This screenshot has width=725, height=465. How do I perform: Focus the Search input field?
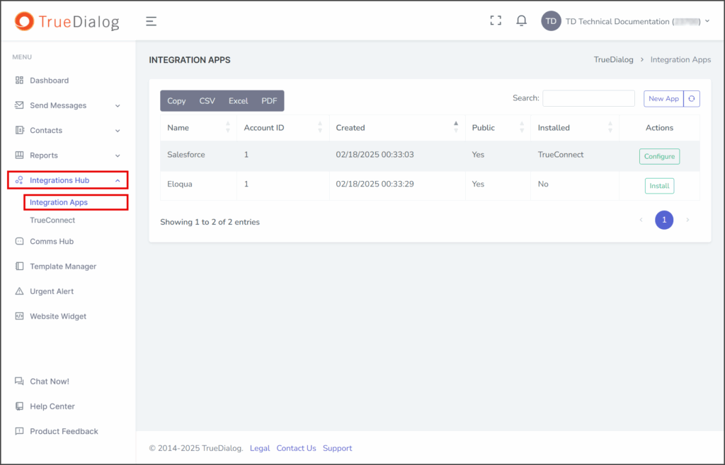588,98
